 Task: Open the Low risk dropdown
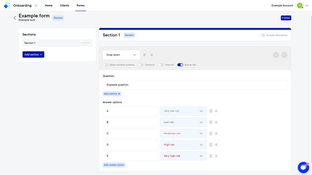pyautogui.click(x=184, y=122)
